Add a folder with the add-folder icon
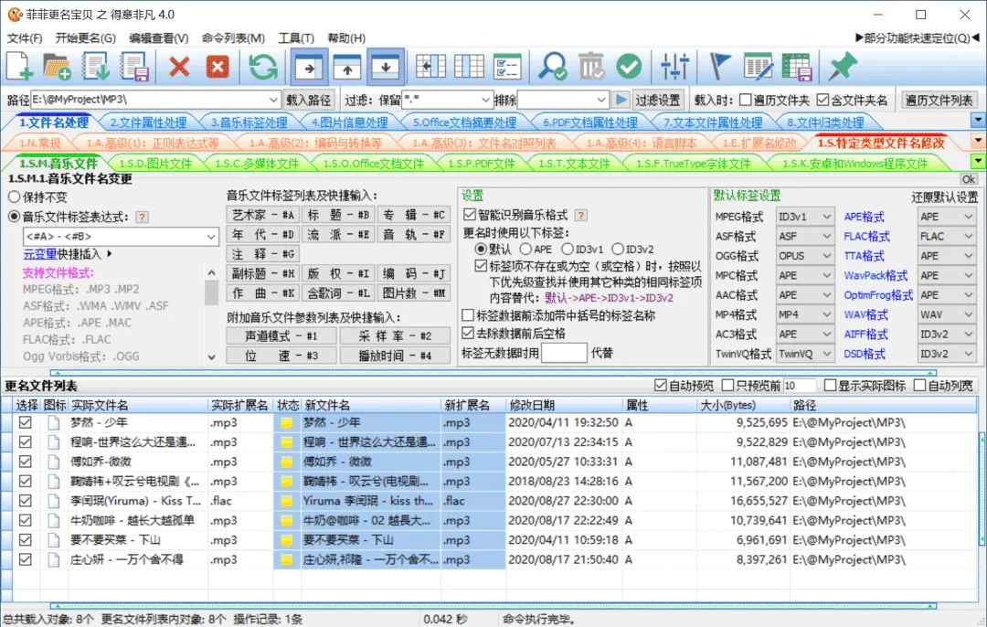Image resolution: width=987 pixels, height=627 pixels. (57, 66)
